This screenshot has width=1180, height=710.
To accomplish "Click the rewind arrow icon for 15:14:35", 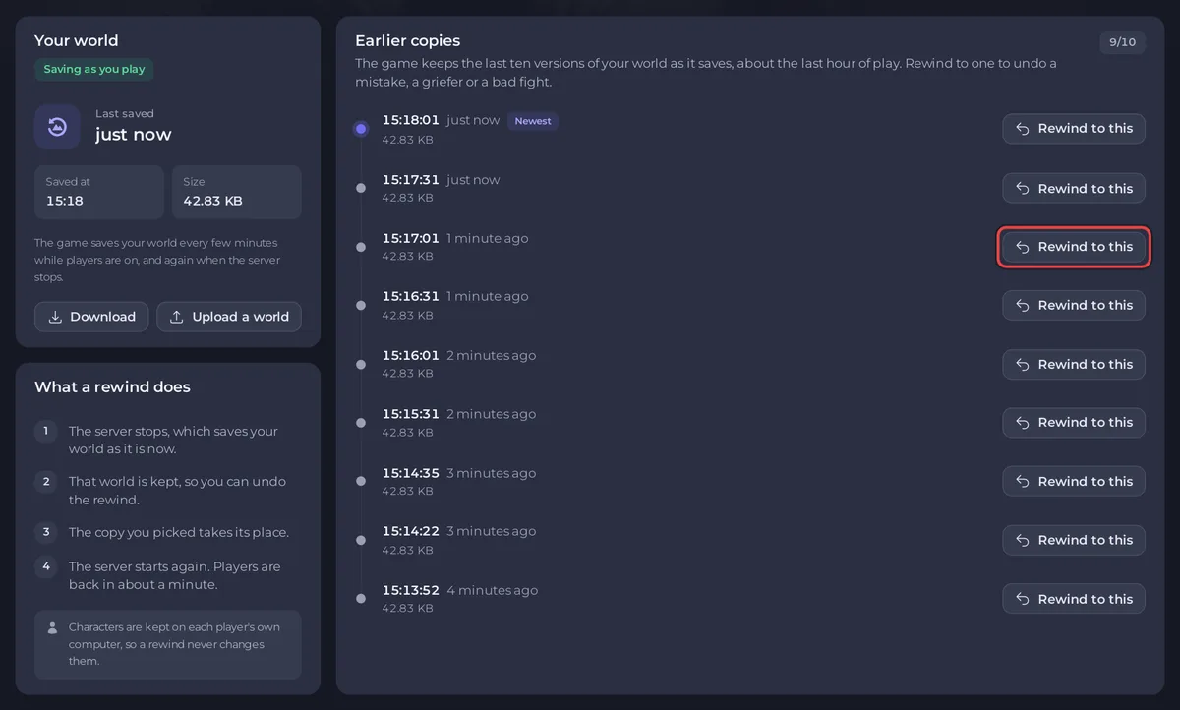I will pyautogui.click(x=1023, y=482).
